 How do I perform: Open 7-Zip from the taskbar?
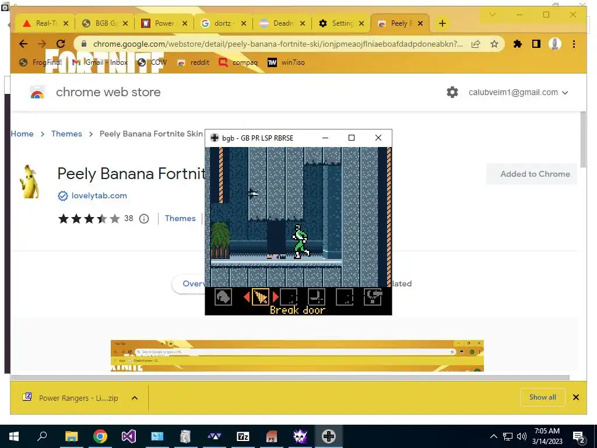243,436
